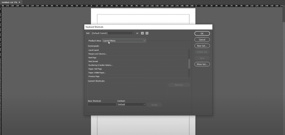The height and width of the screenshot is (135, 285).
Task: Select the Liquid Layout command
Action: point(94,50)
